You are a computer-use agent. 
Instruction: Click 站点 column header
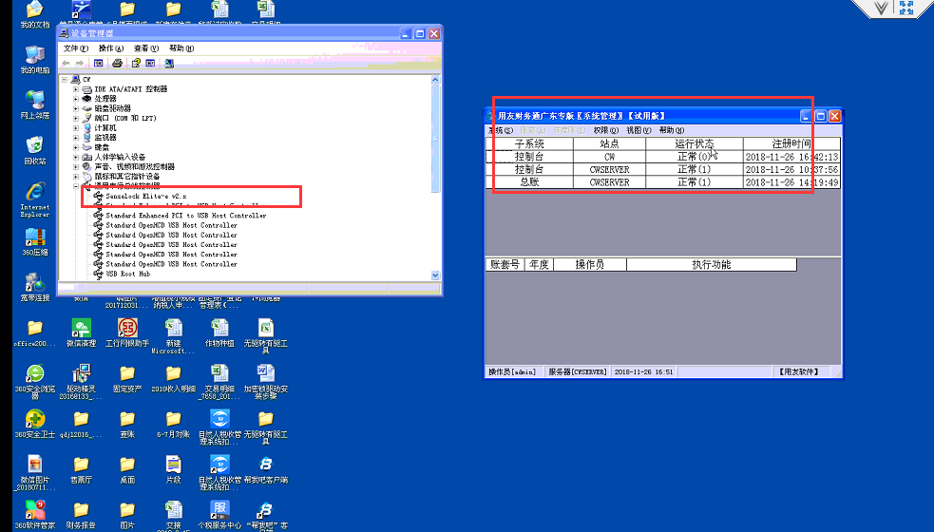[x=609, y=143]
